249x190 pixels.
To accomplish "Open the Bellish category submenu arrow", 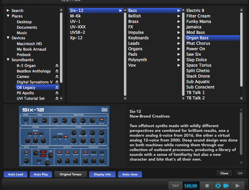I will point(179,16).
